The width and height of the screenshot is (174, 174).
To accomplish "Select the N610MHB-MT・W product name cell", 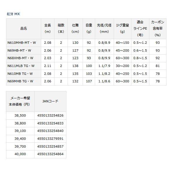I will [x=24, y=43].
